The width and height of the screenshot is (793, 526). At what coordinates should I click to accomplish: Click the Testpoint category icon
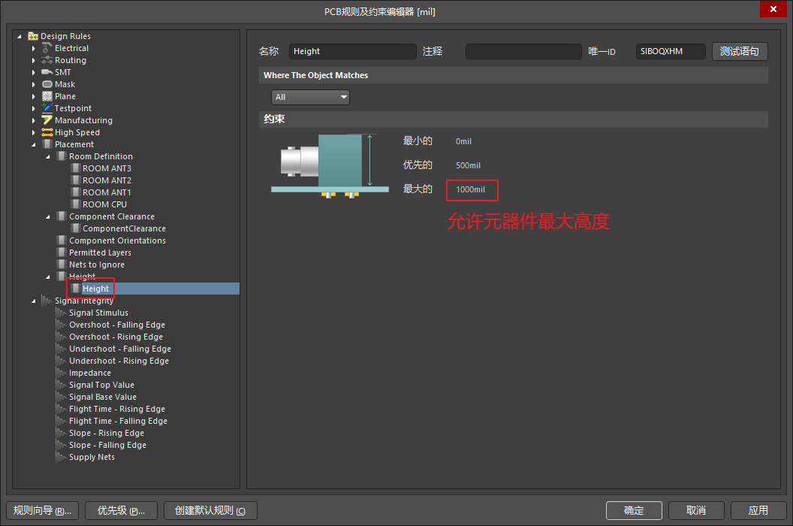point(47,108)
